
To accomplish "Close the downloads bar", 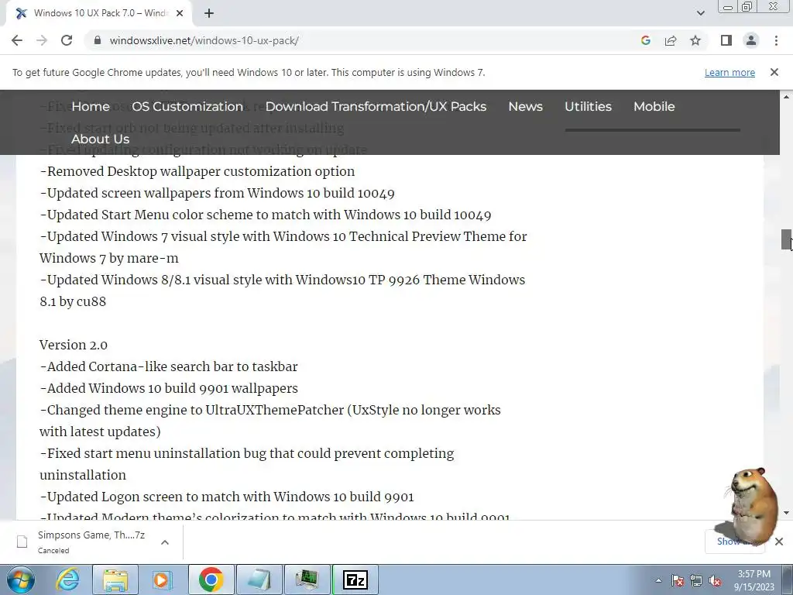I will tap(779, 542).
